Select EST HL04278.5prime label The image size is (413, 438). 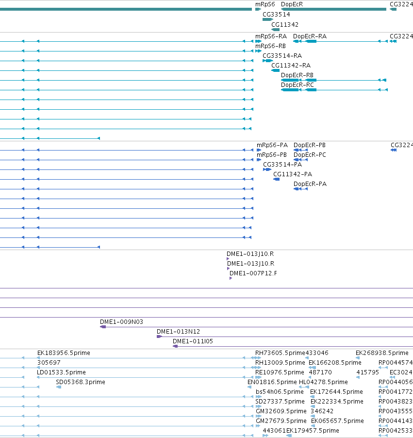323,382
